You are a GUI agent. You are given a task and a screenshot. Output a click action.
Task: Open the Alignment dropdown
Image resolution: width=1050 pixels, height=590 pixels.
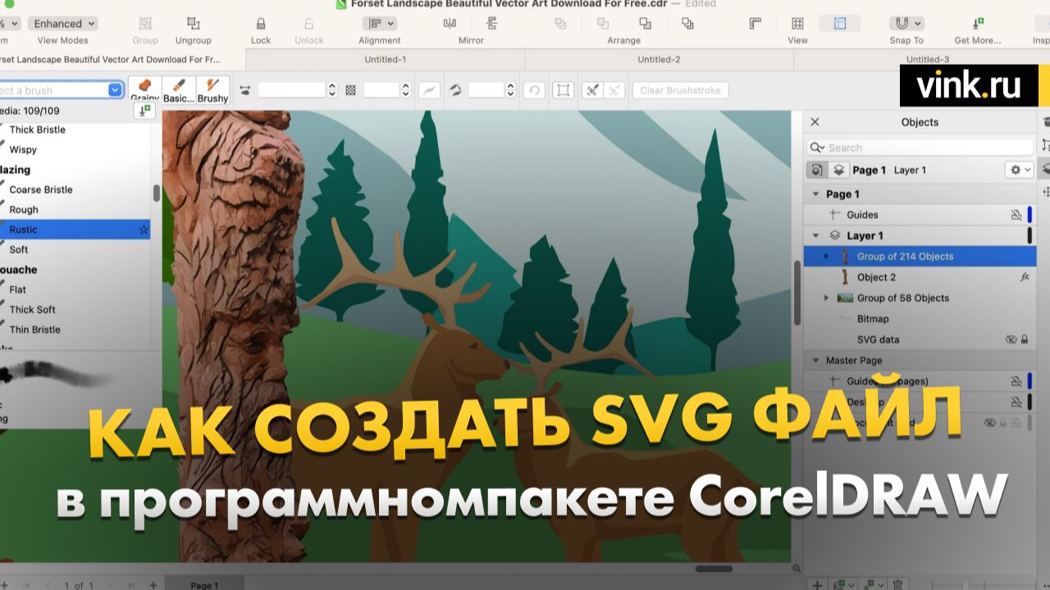click(x=380, y=24)
